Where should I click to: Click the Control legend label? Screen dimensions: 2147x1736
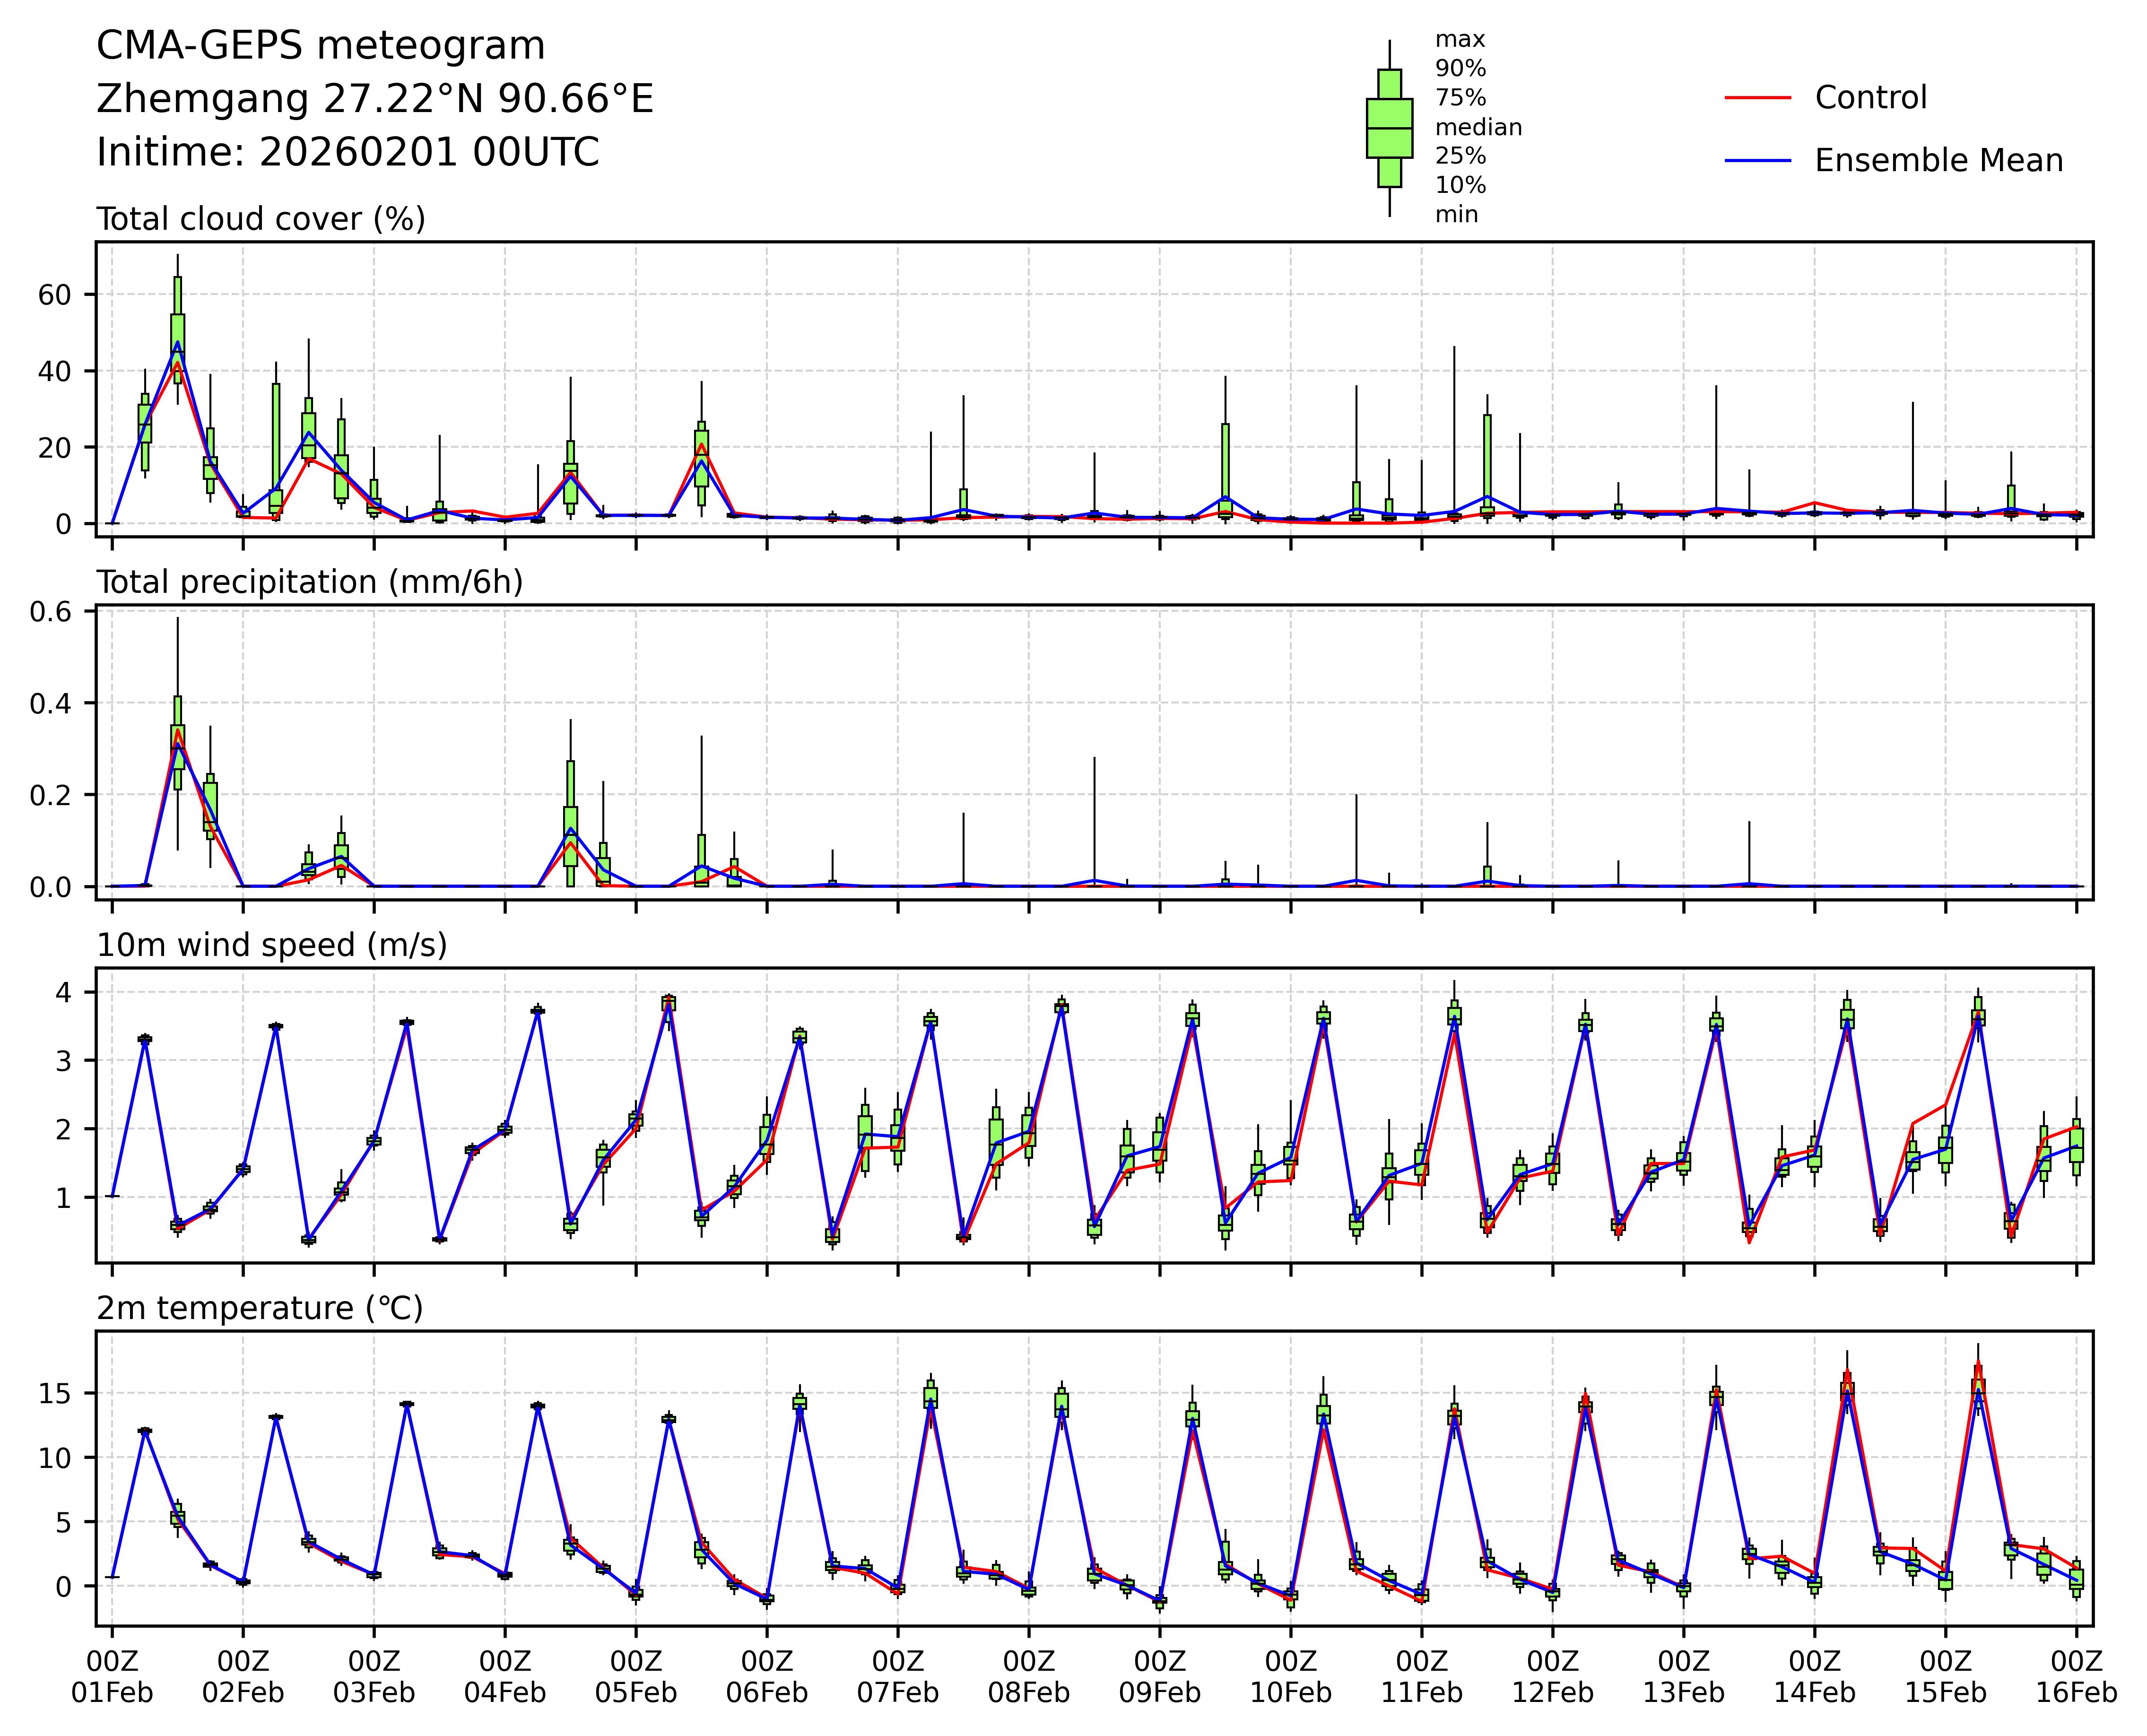click(x=1870, y=98)
